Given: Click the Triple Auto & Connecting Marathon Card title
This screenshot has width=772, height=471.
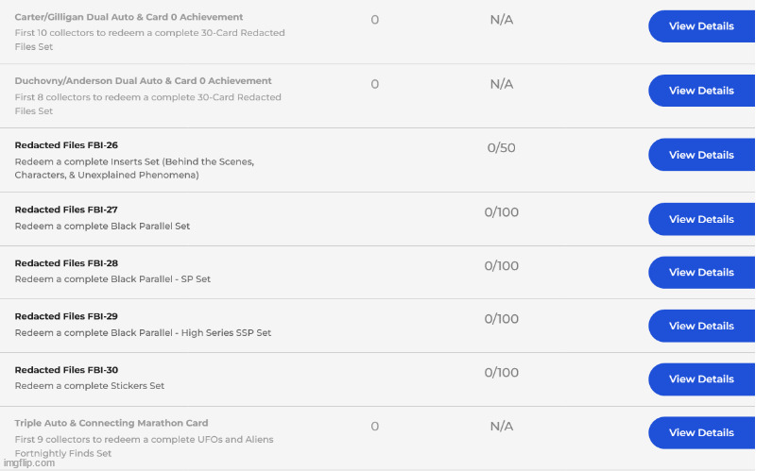Looking at the screenshot, I should pos(112,423).
